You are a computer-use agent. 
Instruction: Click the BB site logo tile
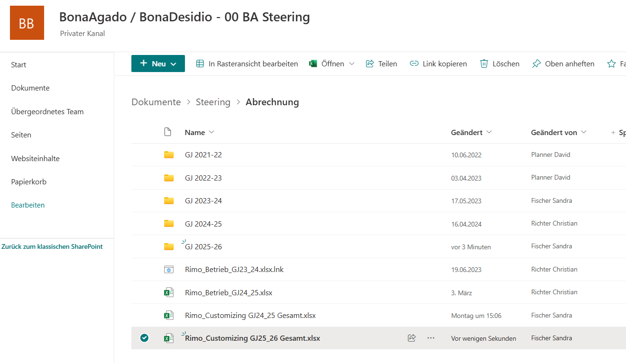(27, 23)
